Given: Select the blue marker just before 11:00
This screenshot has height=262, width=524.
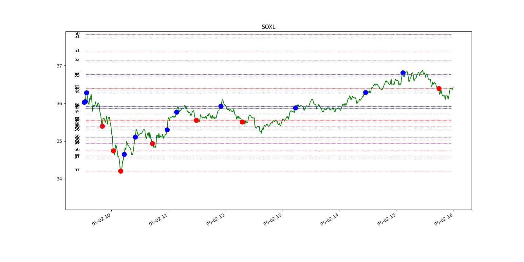Looking at the screenshot, I should tap(167, 130).
